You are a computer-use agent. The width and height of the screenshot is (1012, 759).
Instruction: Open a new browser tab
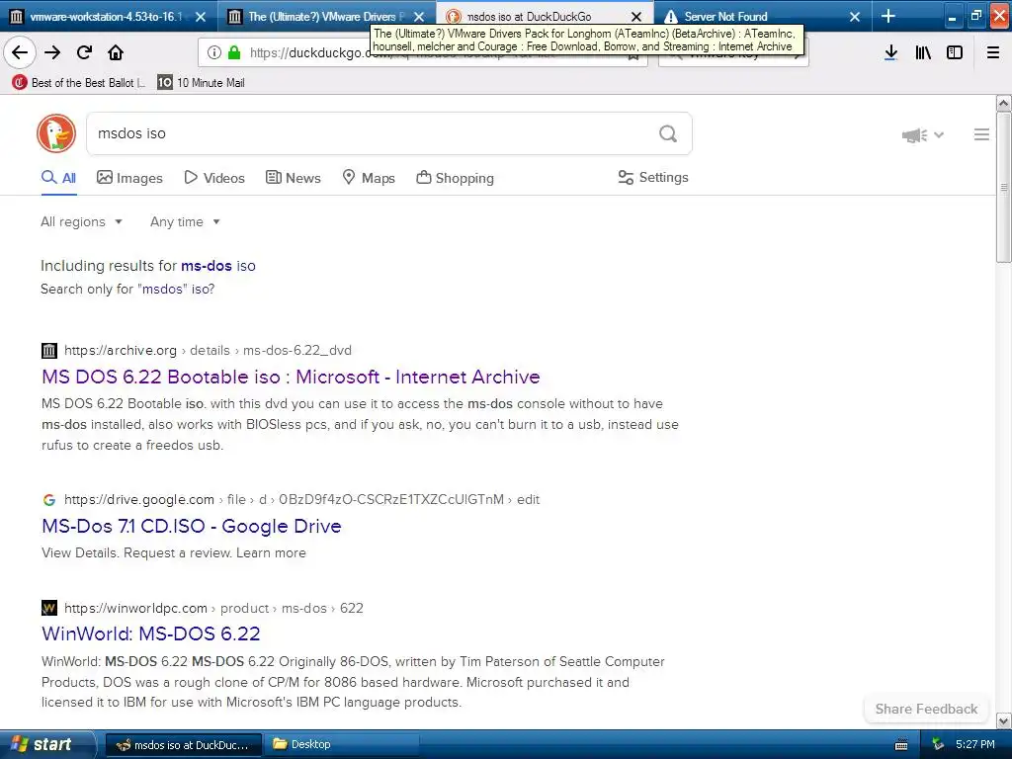[x=888, y=16]
